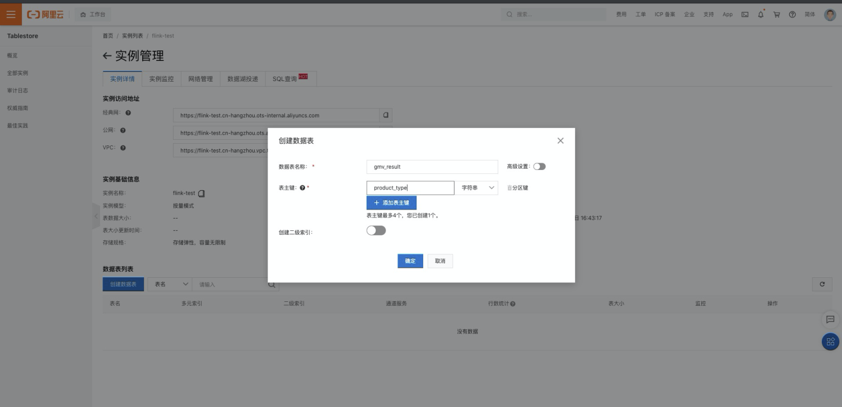The image size is (842, 407).
Task: Click the 取消 button in the dialog
Action: click(440, 261)
